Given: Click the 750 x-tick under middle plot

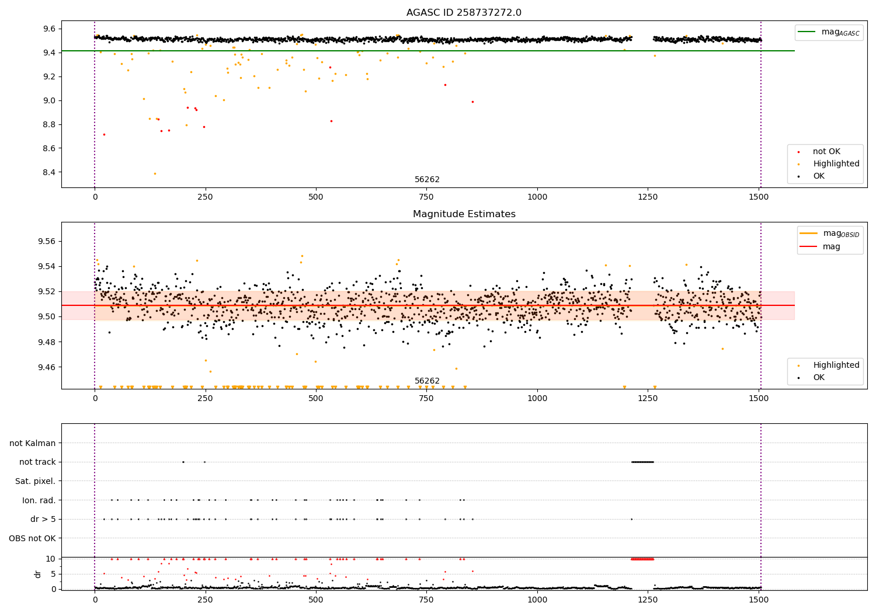Looking at the screenshot, I should [426, 399].
